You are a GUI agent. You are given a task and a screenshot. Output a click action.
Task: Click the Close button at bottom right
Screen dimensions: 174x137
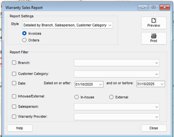(154, 128)
